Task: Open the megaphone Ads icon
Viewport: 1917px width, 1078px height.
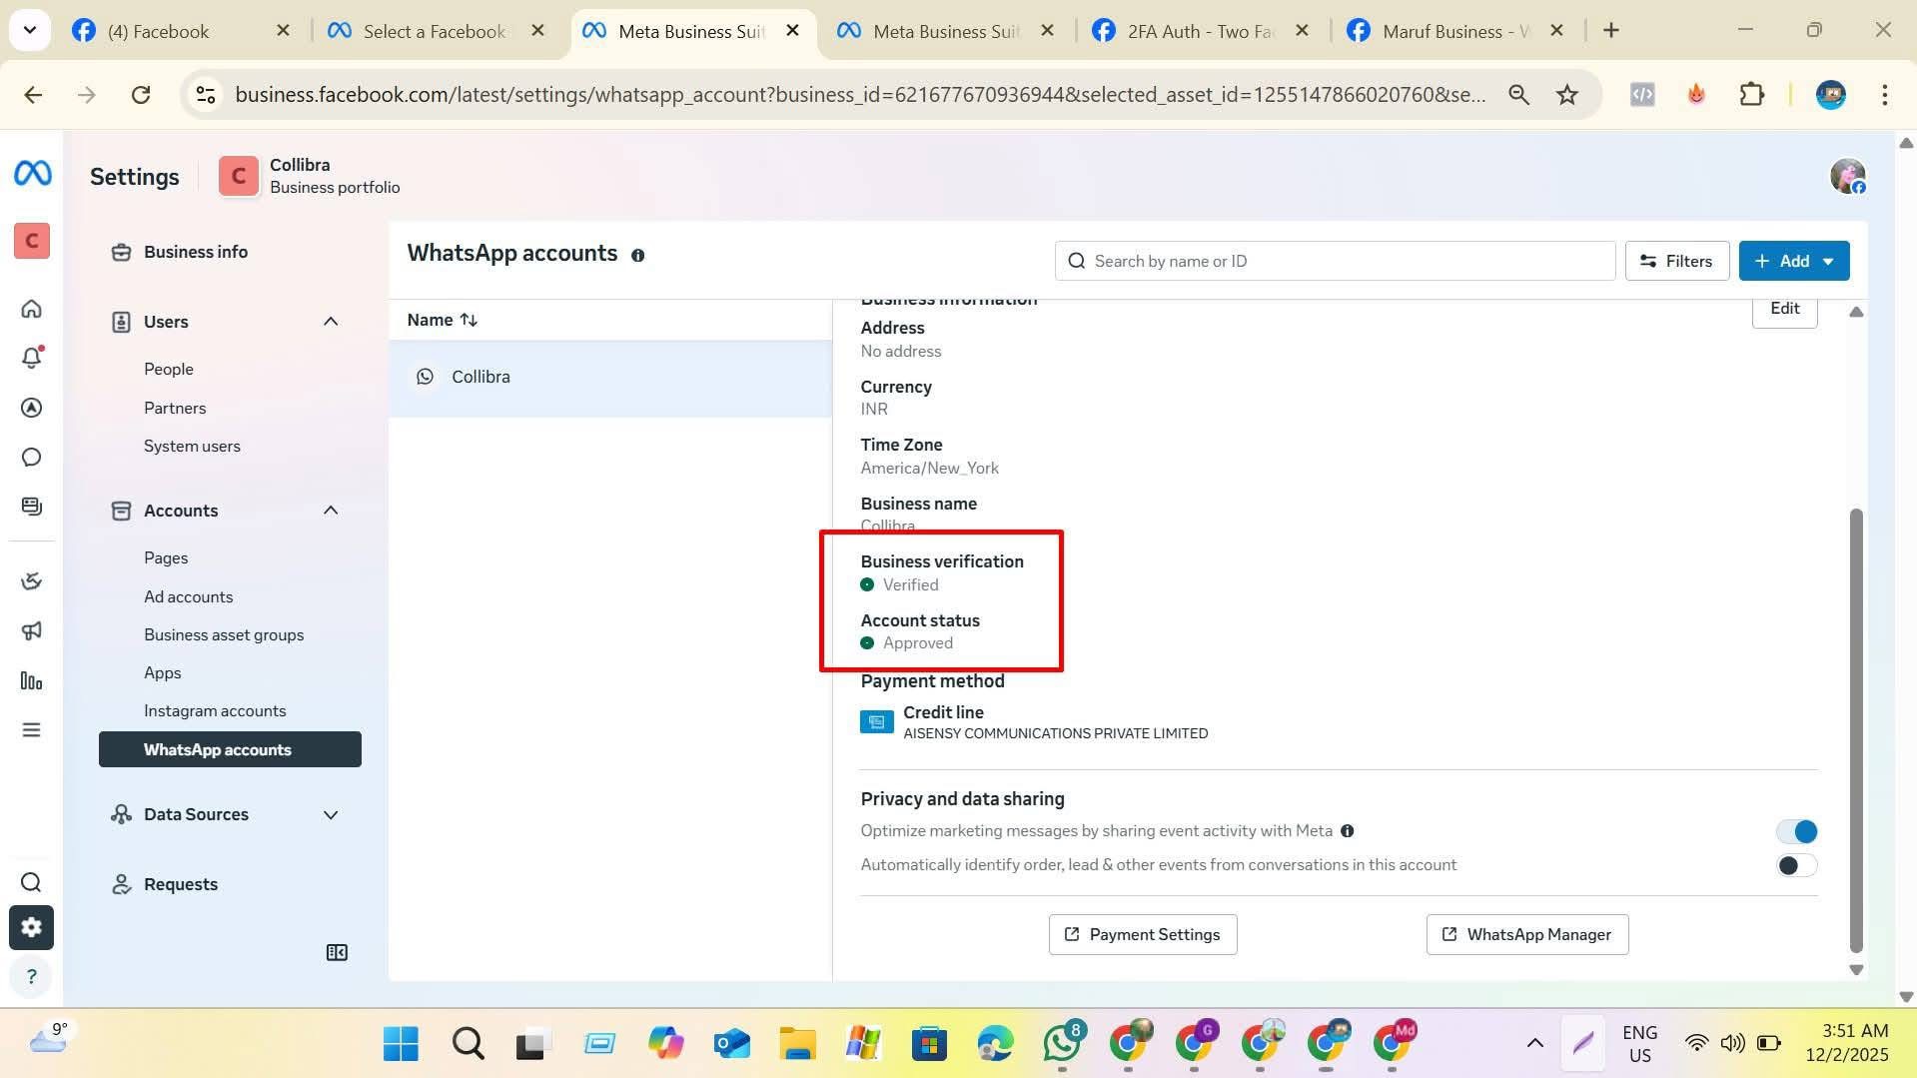Action: click(x=32, y=631)
